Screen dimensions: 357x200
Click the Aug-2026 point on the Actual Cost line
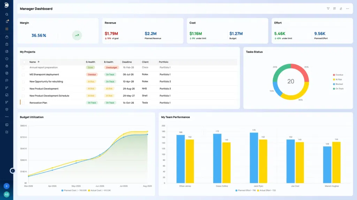coord(147,131)
